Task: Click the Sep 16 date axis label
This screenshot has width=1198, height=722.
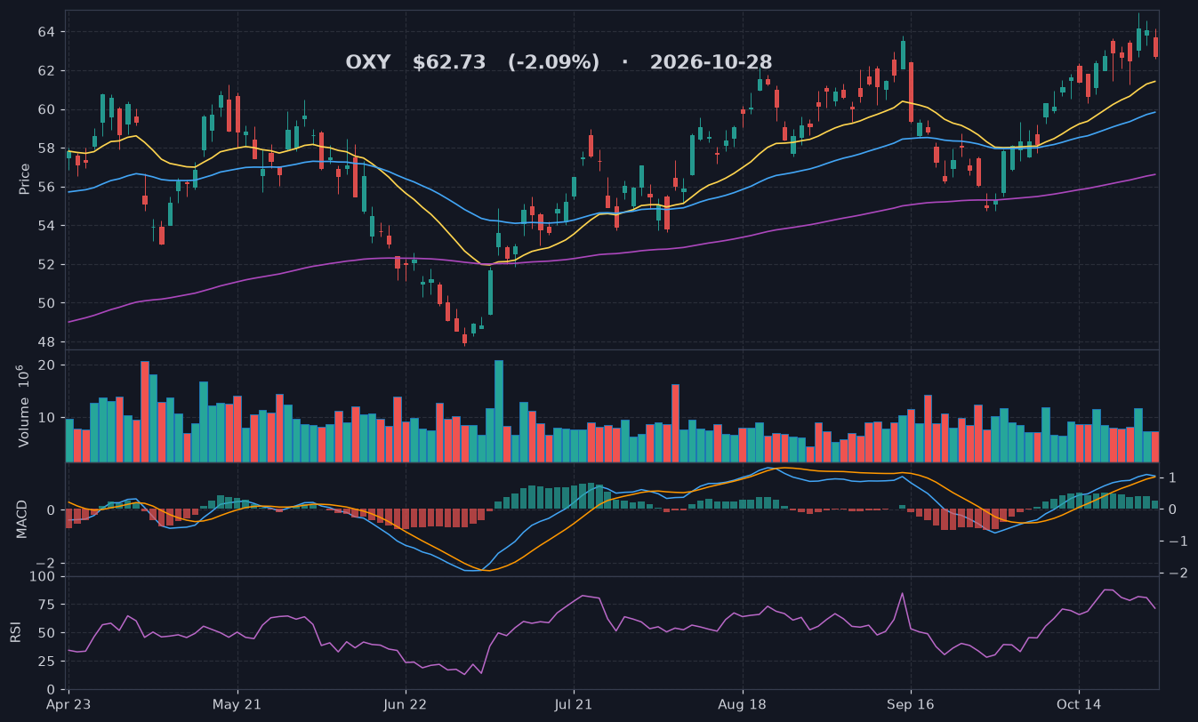Action: [x=910, y=705]
